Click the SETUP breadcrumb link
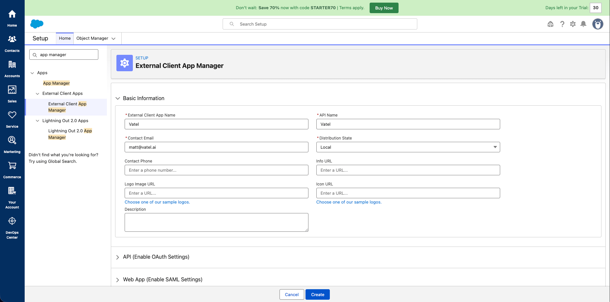Screen dimensions: 610x302 click(142, 58)
